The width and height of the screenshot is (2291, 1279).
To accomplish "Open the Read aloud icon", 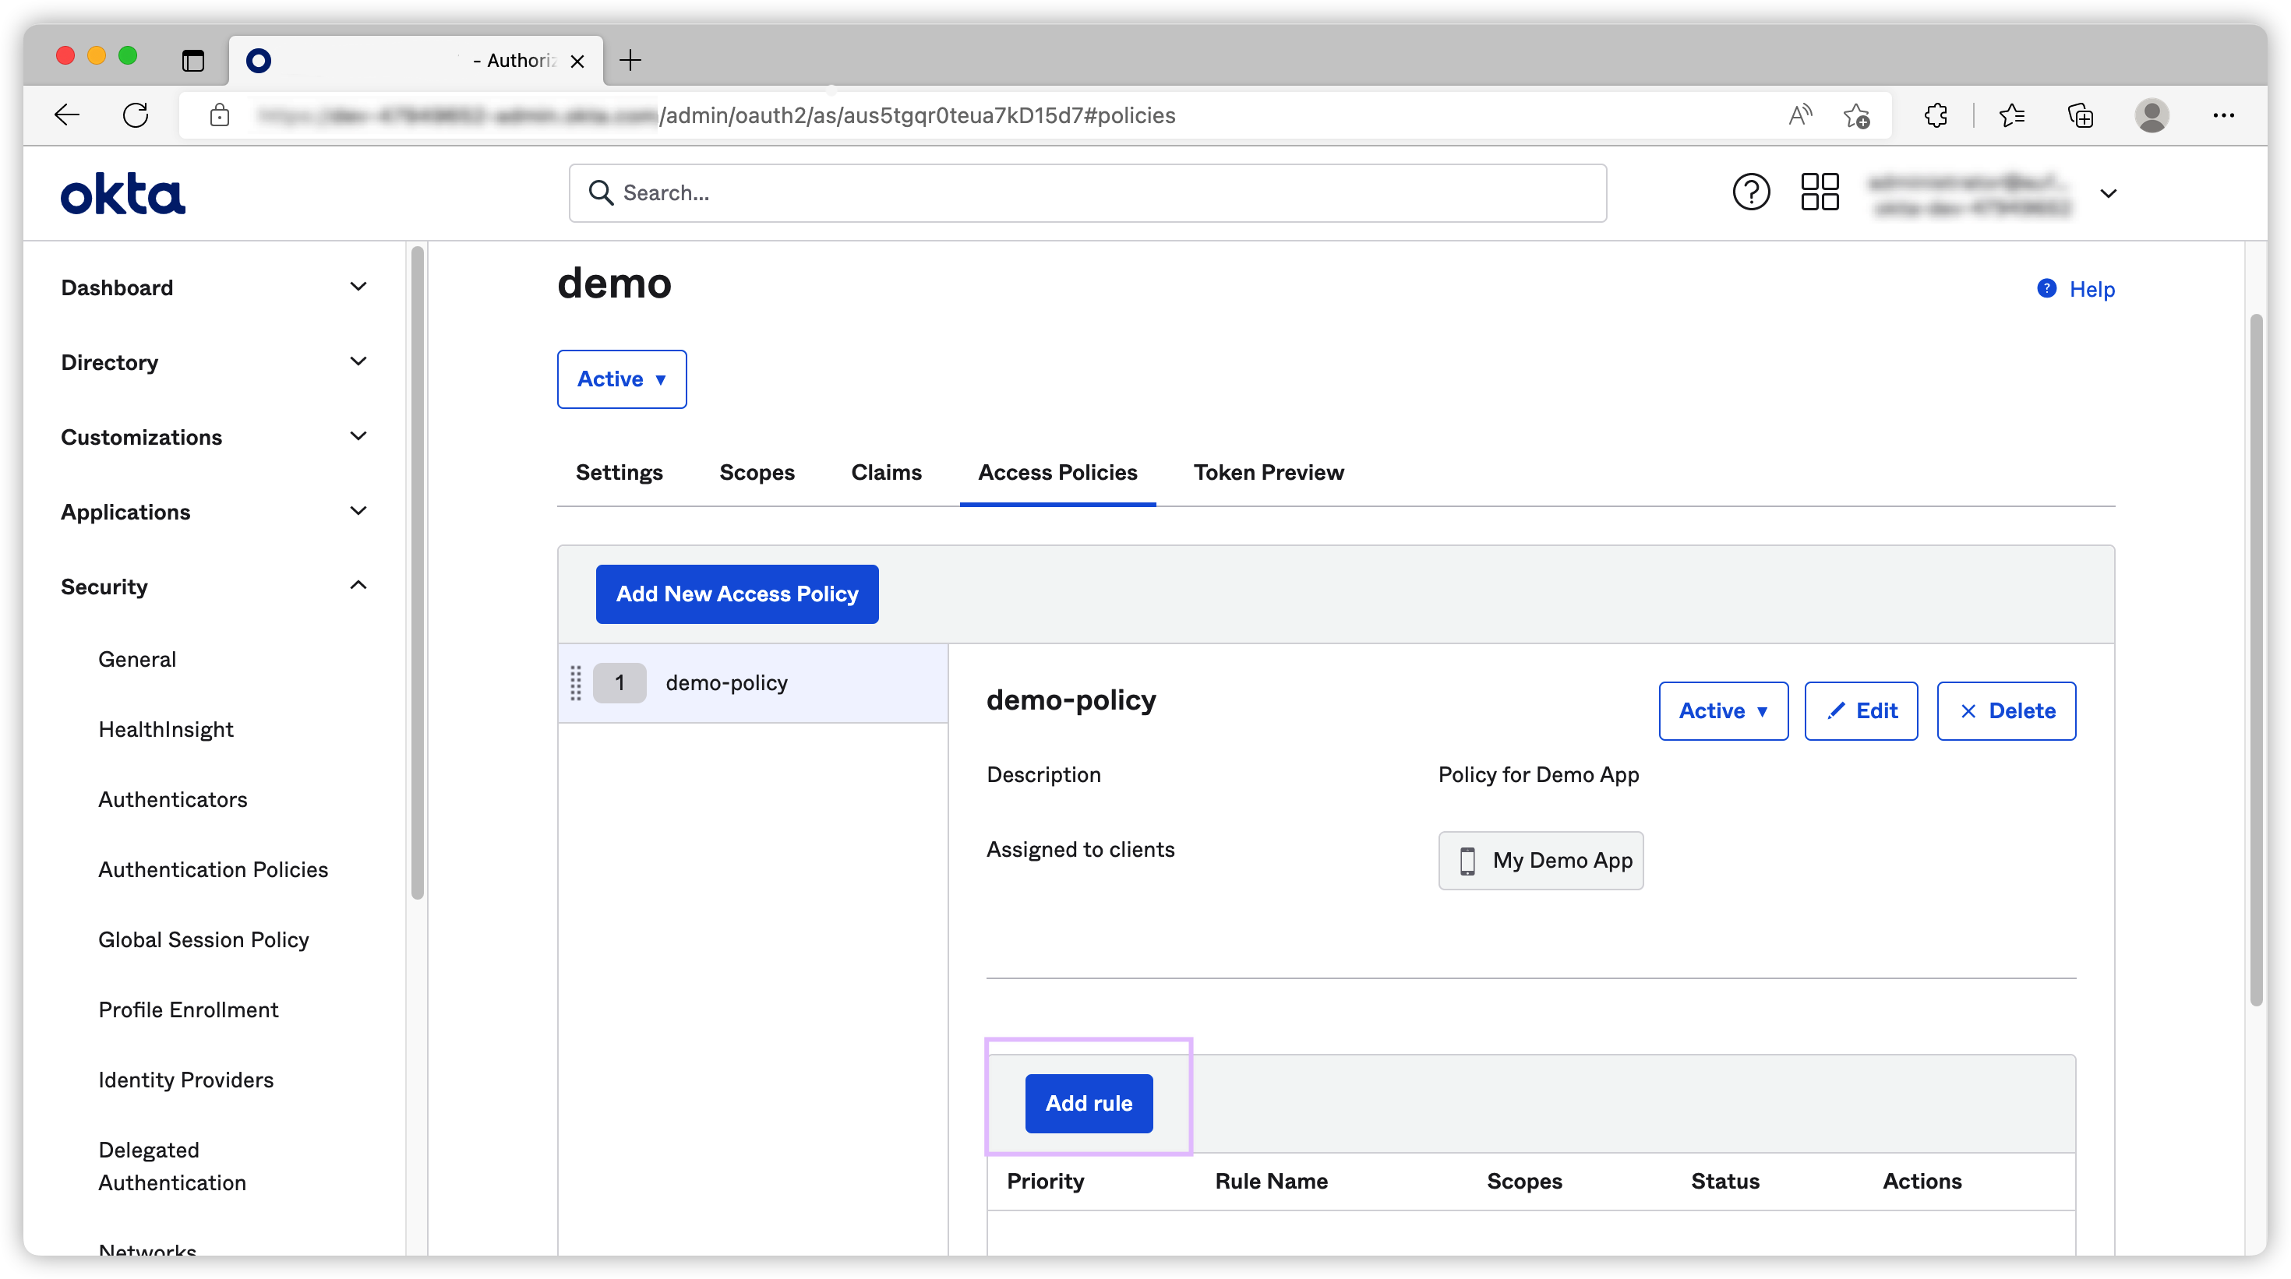I will point(1799,115).
